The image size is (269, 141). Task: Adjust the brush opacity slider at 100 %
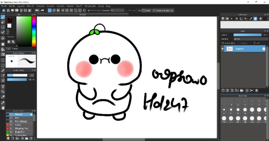tap(17, 79)
